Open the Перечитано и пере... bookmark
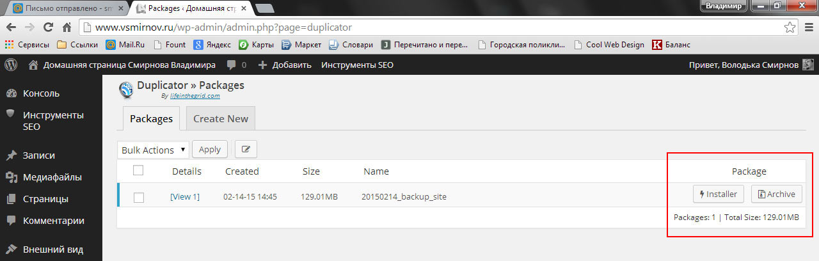This screenshot has width=819, height=261. click(x=425, y=45)
